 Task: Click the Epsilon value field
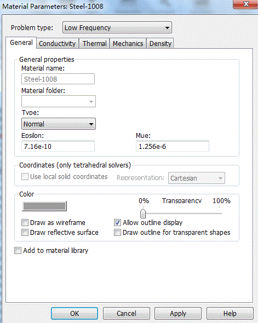point(58,146)
